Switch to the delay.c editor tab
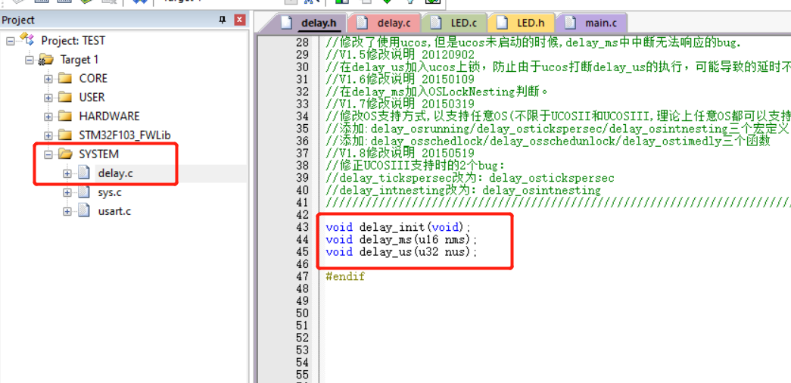This screenshot has height=383, width=791. (x=385, y=23)
